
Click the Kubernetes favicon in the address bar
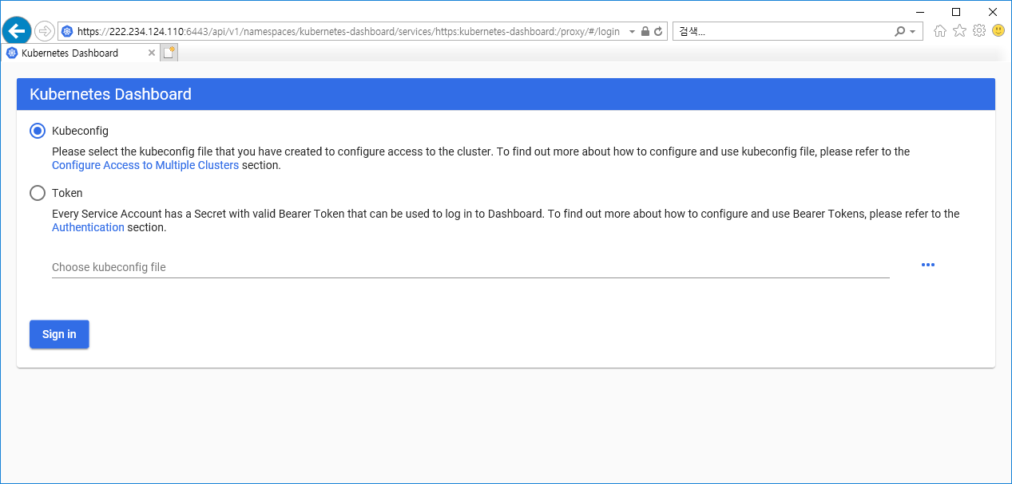[x=67, y=31]
